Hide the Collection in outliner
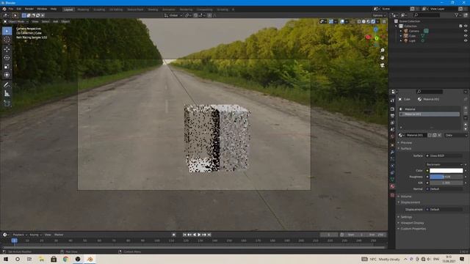This screenshot has width=470, height=264. [466, 26]
